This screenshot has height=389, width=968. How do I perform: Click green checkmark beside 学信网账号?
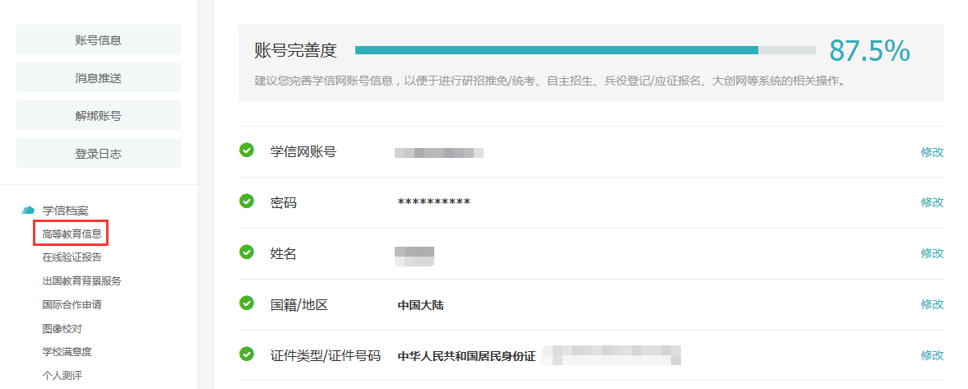(246, 151)
